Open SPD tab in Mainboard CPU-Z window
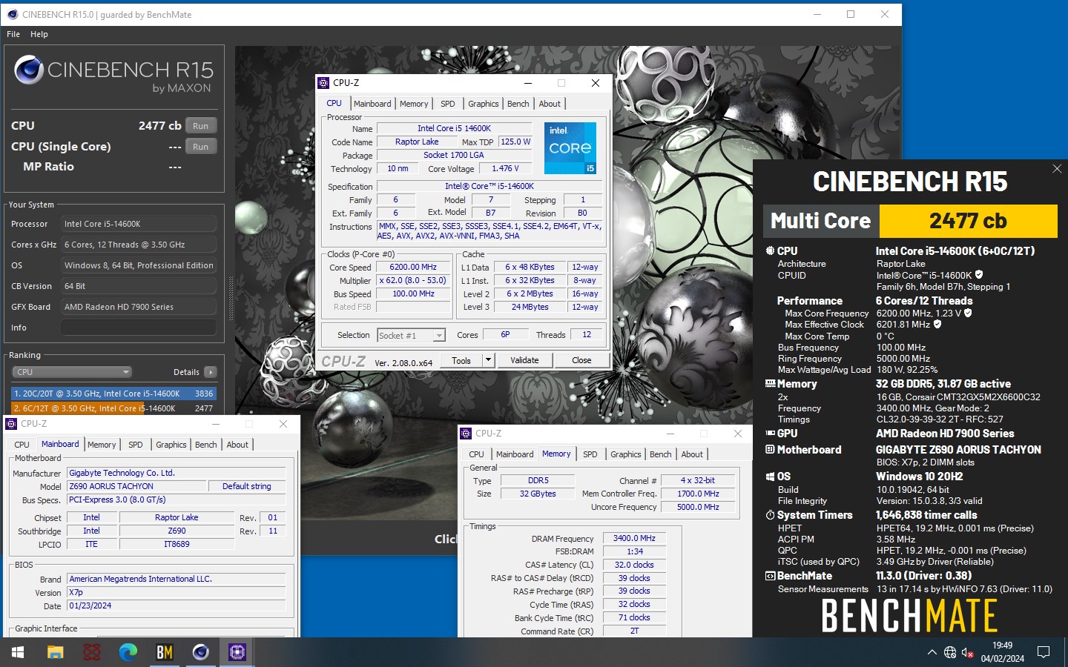Viewport: 1068px width, 667px height. [136, 445]
